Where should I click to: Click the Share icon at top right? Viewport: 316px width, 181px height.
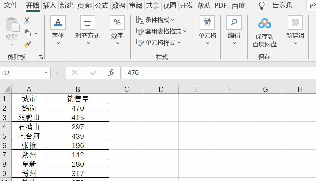(x=313, y=6)
